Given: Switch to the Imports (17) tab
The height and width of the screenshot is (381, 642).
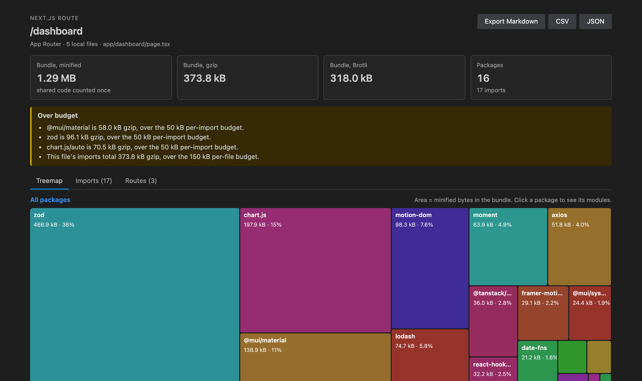Looking at the screenshot, I should (94, 181).
